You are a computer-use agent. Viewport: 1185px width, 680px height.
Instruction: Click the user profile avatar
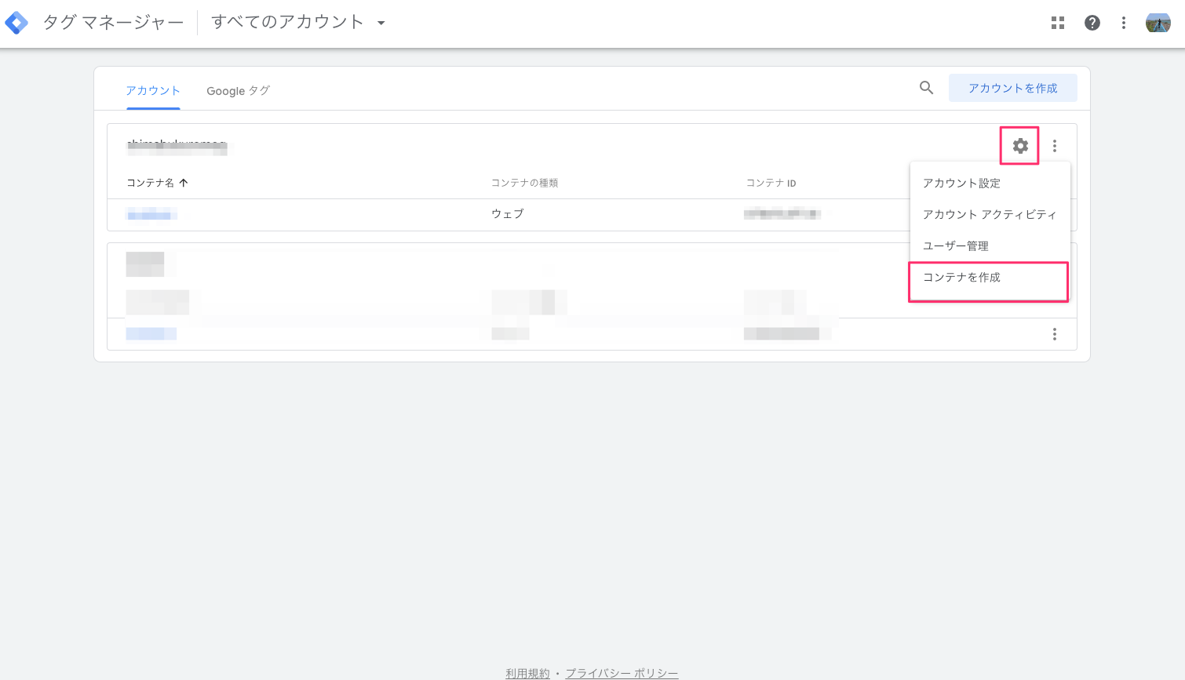pyautogui.click(x=1158, y=23)
